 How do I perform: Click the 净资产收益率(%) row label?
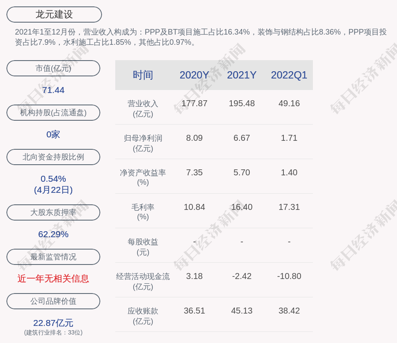pos(143,177)
